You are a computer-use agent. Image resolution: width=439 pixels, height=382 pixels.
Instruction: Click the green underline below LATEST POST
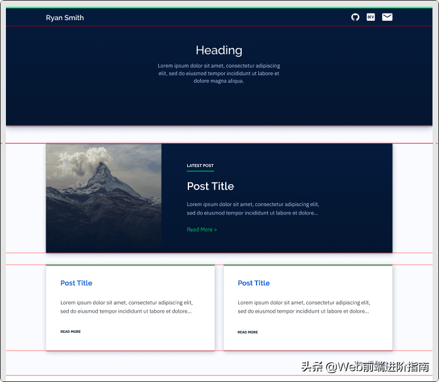pyautogui.click(x=200, y=171)
